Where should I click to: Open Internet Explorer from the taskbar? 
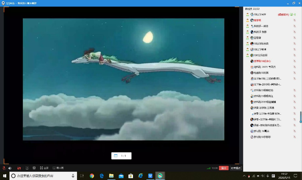pos(141,176)
